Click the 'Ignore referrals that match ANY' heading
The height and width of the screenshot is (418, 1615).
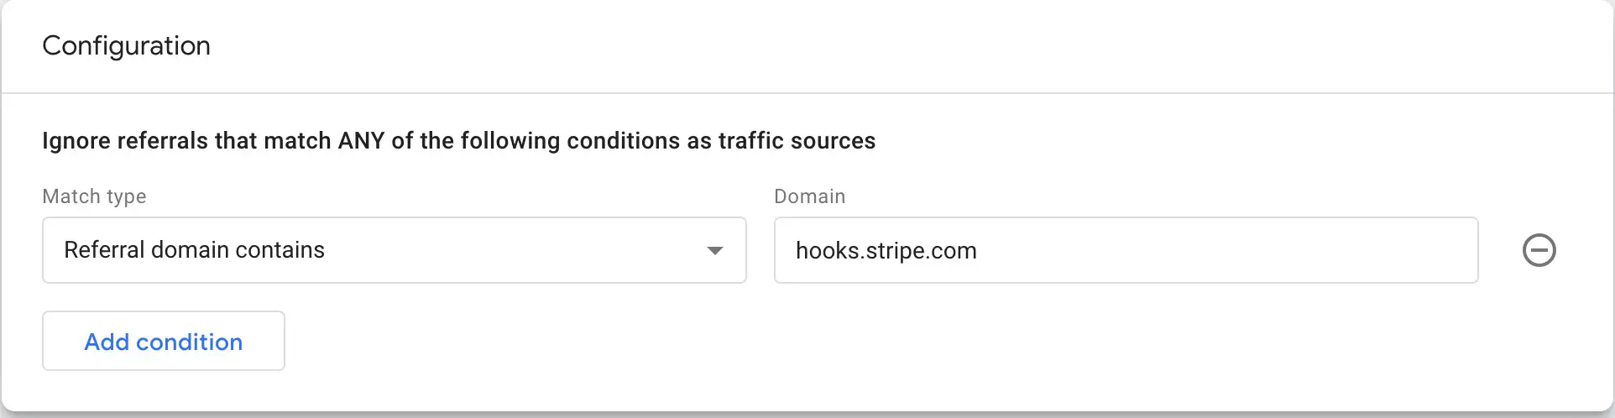(x=459, y=140)
